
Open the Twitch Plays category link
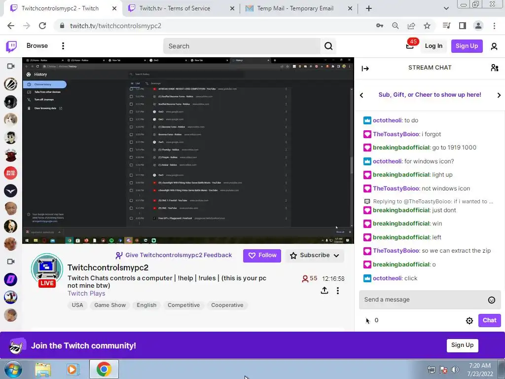tap(86, 294)
